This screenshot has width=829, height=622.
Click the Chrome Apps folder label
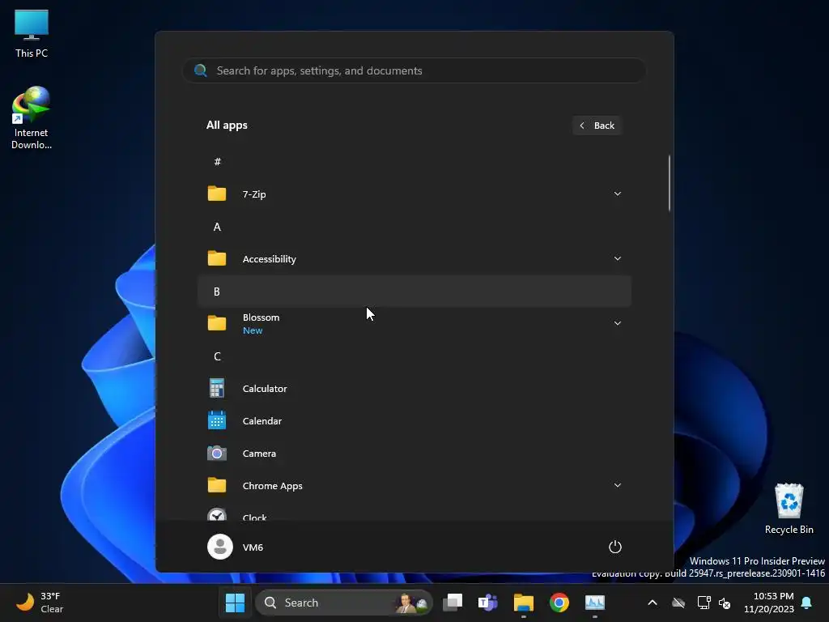(x=272, y=486)
